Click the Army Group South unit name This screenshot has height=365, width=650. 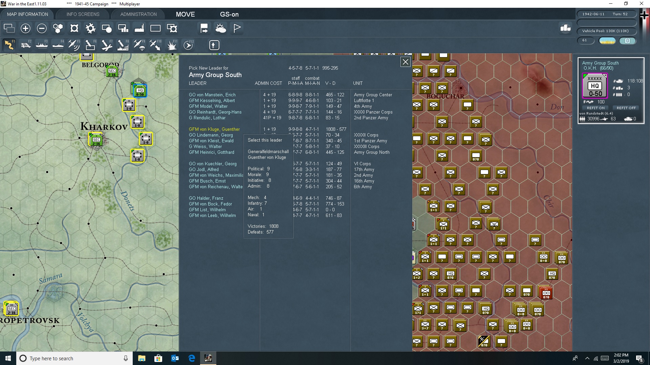[600, 63]
